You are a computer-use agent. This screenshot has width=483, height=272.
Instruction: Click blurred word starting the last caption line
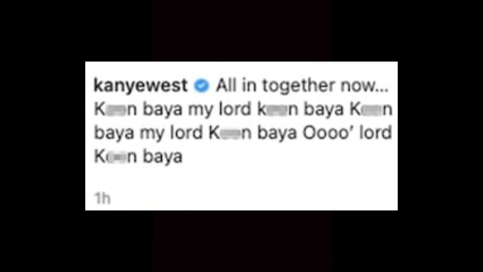(x=115, y=156)
